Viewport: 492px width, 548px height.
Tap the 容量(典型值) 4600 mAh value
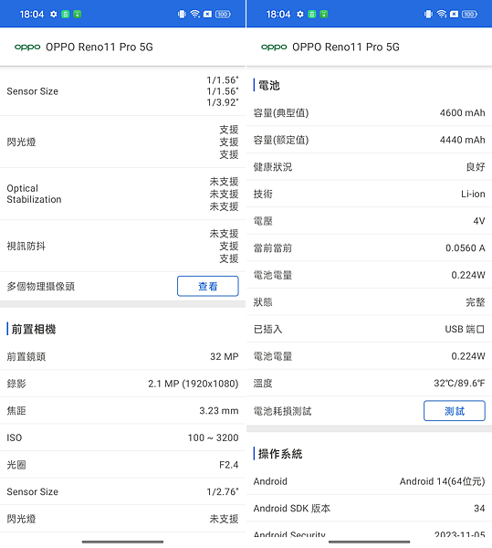point(462,112)
